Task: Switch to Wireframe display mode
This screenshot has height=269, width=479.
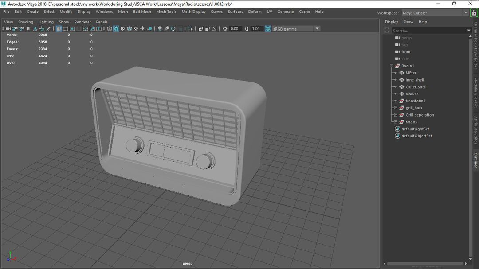Action: pos(110,29)
